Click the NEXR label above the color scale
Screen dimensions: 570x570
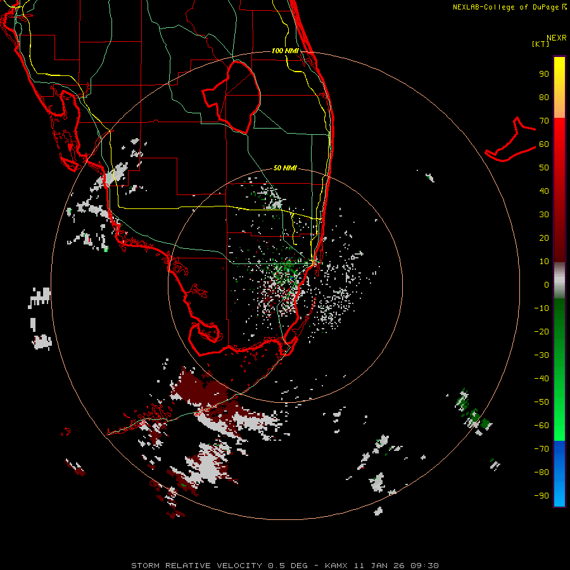click(557, 38)
